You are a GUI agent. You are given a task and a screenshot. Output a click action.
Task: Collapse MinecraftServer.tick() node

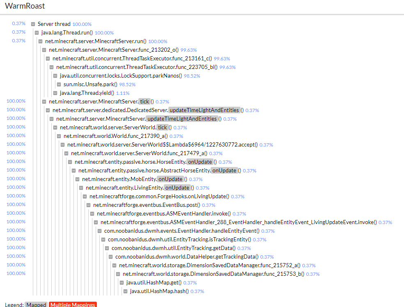[44, 102]
